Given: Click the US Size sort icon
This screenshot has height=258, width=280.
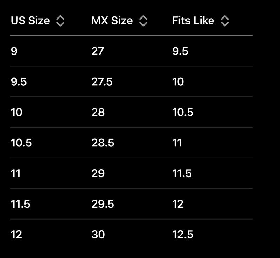Looking at the screenshot, I should click(60, 21).
